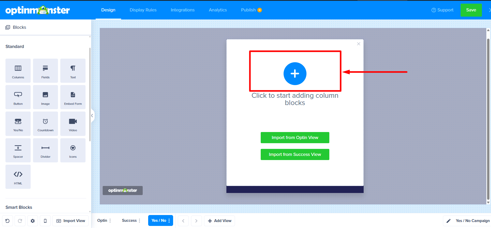Select the Divider block

point(45,150)
